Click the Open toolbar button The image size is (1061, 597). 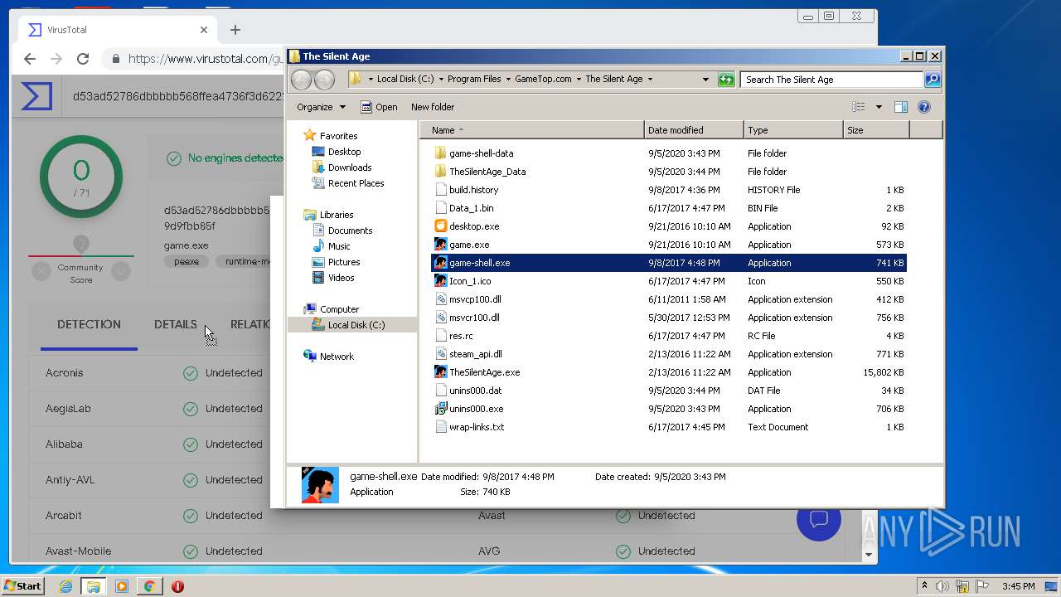pyautogui.click(x=379, y=107)
